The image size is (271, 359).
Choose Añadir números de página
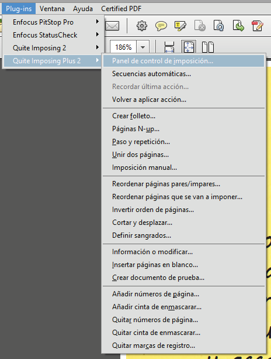tap(183, 294)
